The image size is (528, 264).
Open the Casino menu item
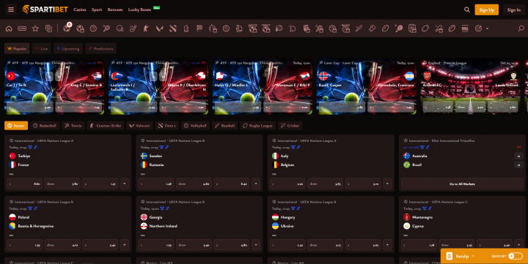(80, 10)
